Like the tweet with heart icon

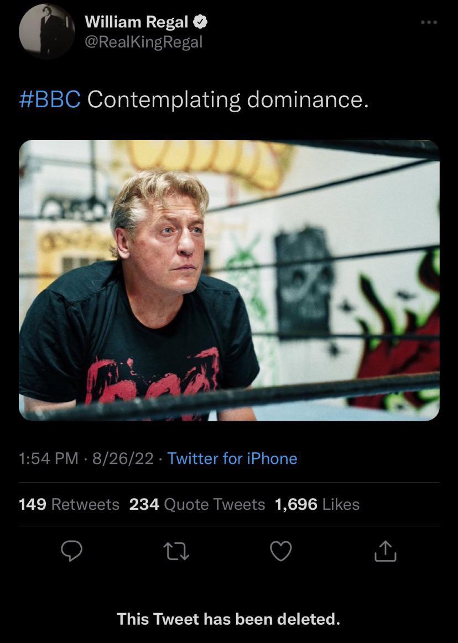(281, 551)
